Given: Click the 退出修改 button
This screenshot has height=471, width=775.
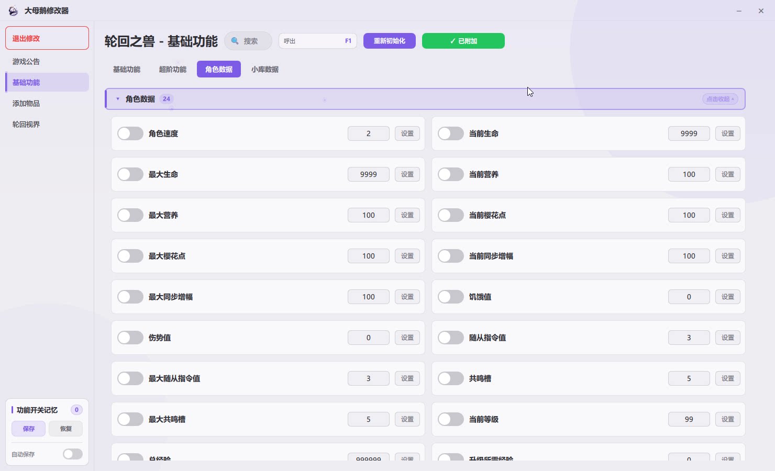Looking at the screenshot, I should pos(47,38).
